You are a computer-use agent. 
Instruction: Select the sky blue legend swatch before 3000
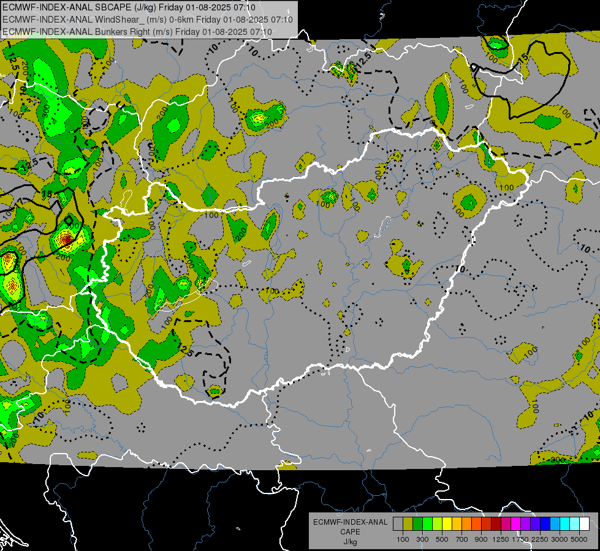(x=555, y=524)
